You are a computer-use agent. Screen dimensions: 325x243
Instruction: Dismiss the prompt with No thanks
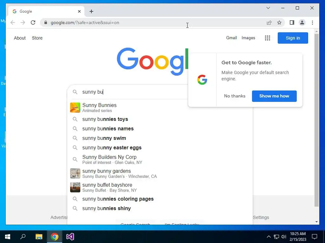tap(235, 96)
